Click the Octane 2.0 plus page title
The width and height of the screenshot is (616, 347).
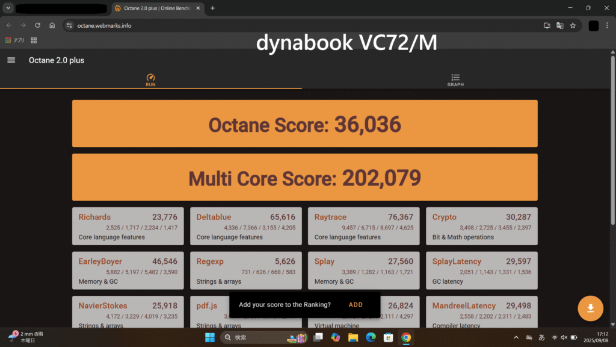click(x=57, y=60)
